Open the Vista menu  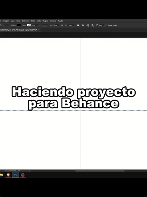[39, 21]
